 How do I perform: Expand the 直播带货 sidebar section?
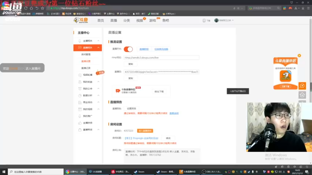[98, 129]
